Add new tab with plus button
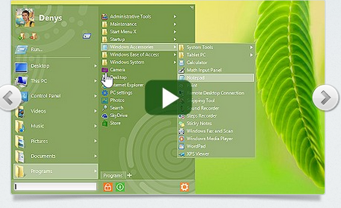This screenshot has height=208, width=341. (x=129, y=175)
